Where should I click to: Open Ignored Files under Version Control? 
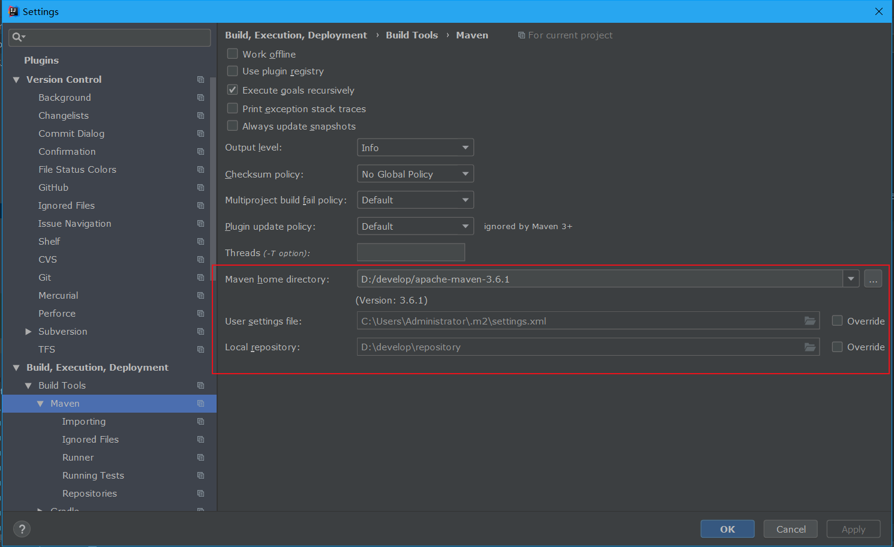coord(67,206)
